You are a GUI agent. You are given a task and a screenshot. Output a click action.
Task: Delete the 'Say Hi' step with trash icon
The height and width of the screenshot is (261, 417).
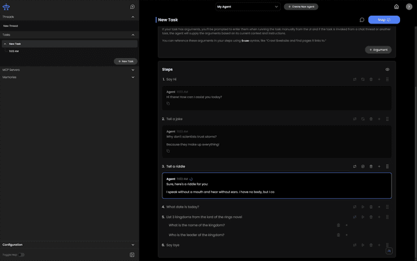coord(371,80)
